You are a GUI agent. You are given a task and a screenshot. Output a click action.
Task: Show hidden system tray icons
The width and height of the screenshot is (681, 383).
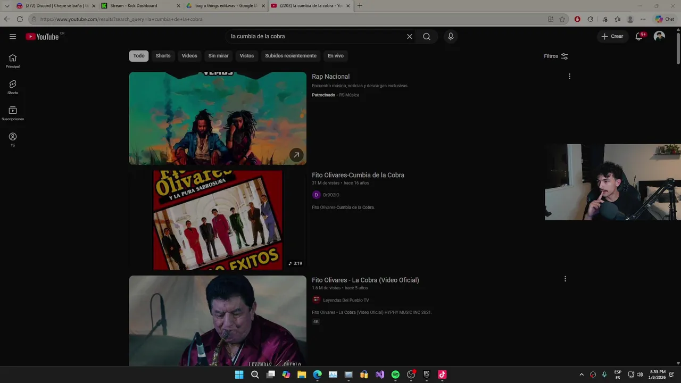582,374
